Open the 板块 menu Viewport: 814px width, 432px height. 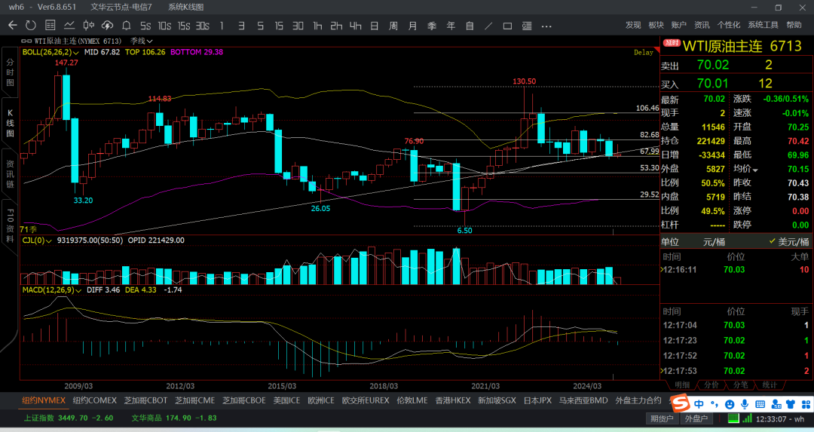[656, 25]
